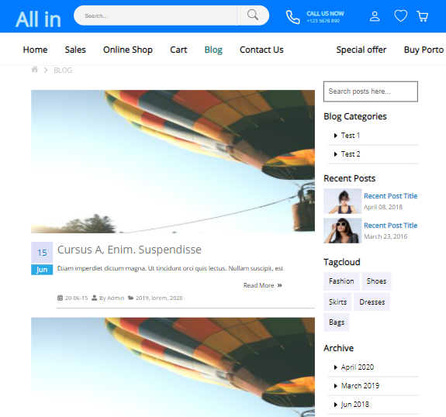446x417 pixels.
Task: Open the Contact Us menu item
Action: [261, 50]
